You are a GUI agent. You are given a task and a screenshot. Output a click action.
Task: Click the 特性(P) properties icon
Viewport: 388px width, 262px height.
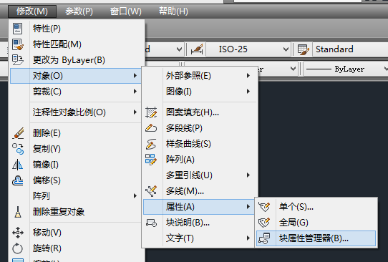click(18, 29)
